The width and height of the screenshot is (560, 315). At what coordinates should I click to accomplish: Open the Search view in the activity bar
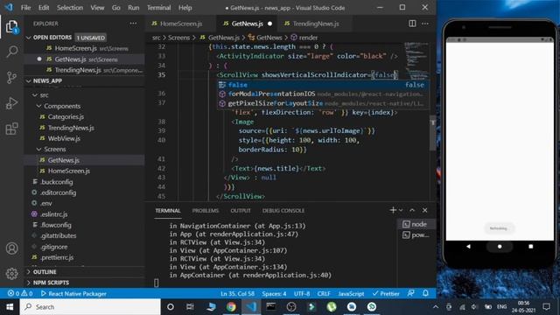[x=11, y=52]
